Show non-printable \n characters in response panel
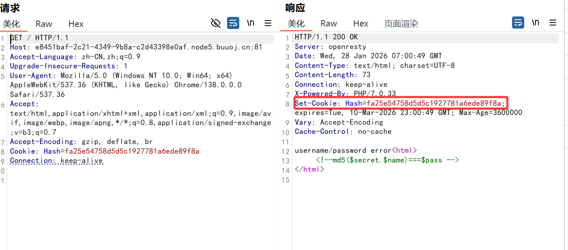 (x=536, y=23)
